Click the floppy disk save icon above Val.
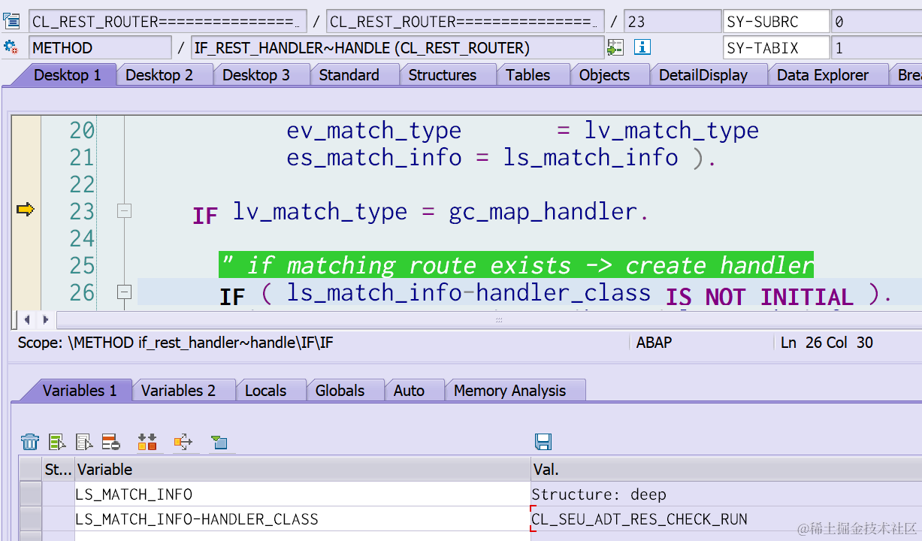 pyautogui.click(x=543, y=442)
